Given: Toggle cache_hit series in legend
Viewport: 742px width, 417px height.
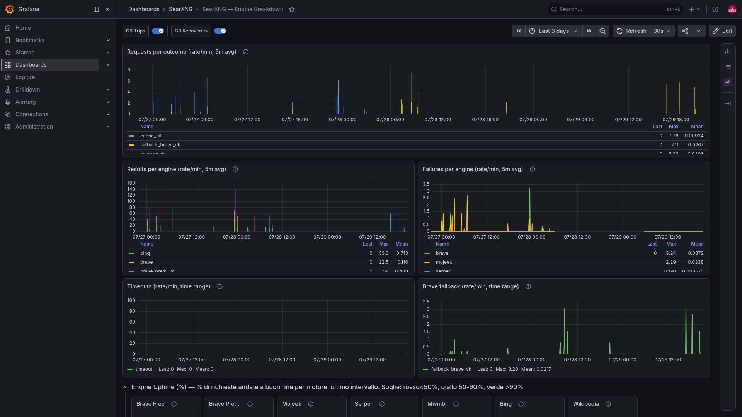Looking at the screenshot, I should 151,136.
